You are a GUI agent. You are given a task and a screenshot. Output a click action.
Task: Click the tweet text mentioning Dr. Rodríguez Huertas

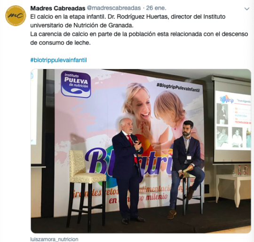128,21
